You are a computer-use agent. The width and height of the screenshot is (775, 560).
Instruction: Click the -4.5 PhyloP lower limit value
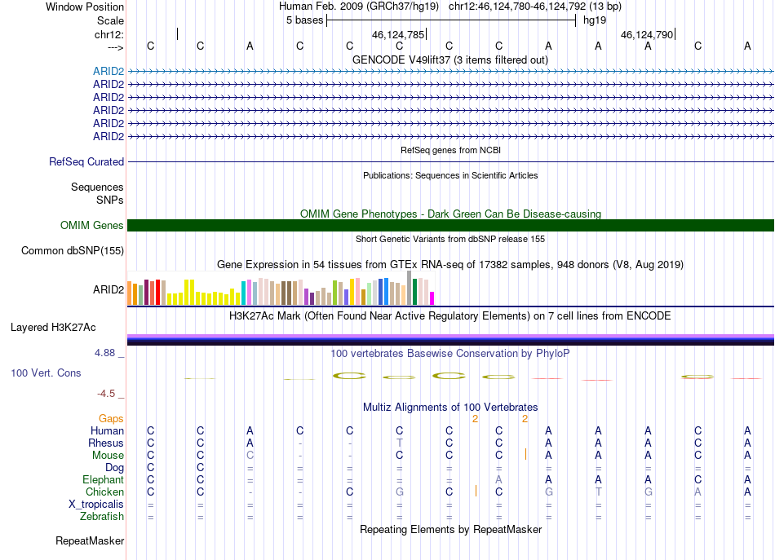click(106, 394)
